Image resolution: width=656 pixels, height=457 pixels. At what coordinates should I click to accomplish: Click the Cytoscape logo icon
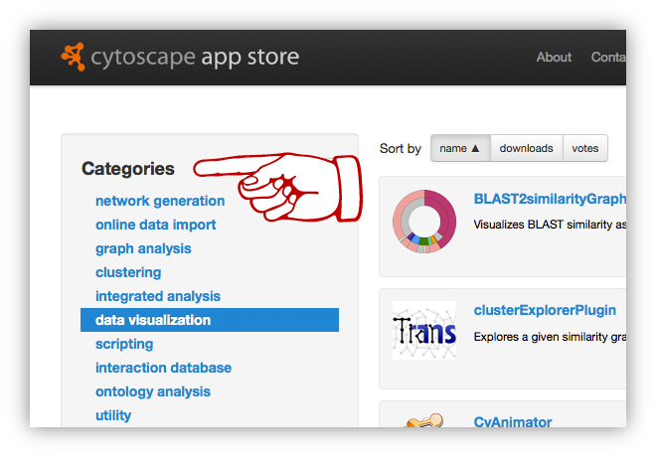click(72, 57)
